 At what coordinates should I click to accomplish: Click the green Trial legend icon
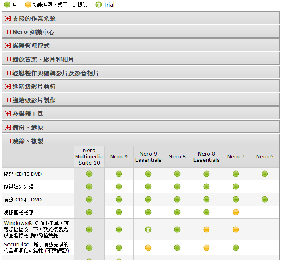tap(99, 5)
